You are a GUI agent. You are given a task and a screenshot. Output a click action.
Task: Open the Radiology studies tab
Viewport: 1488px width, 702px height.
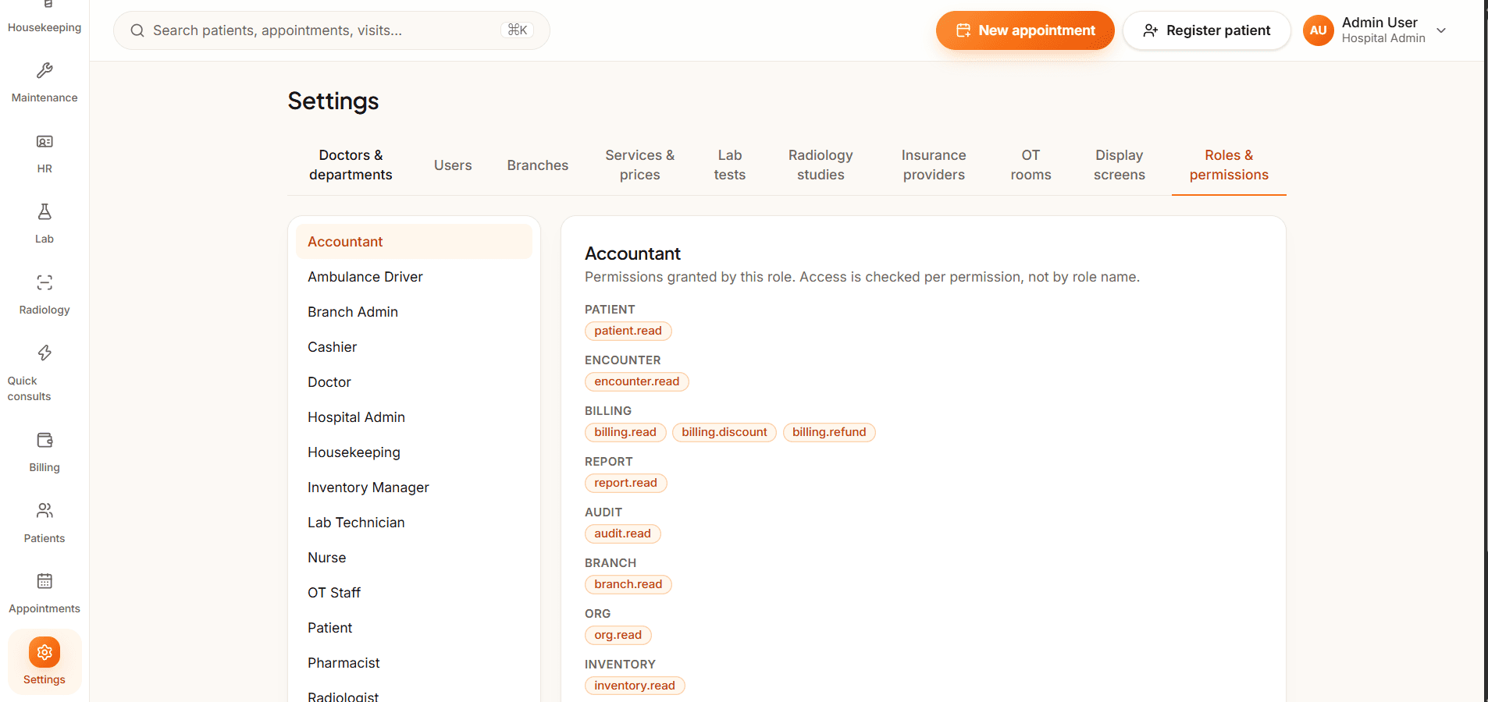pos(821,165)
